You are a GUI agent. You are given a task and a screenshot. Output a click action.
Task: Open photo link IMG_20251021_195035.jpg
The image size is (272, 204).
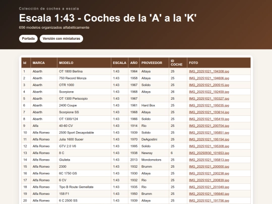209,105
